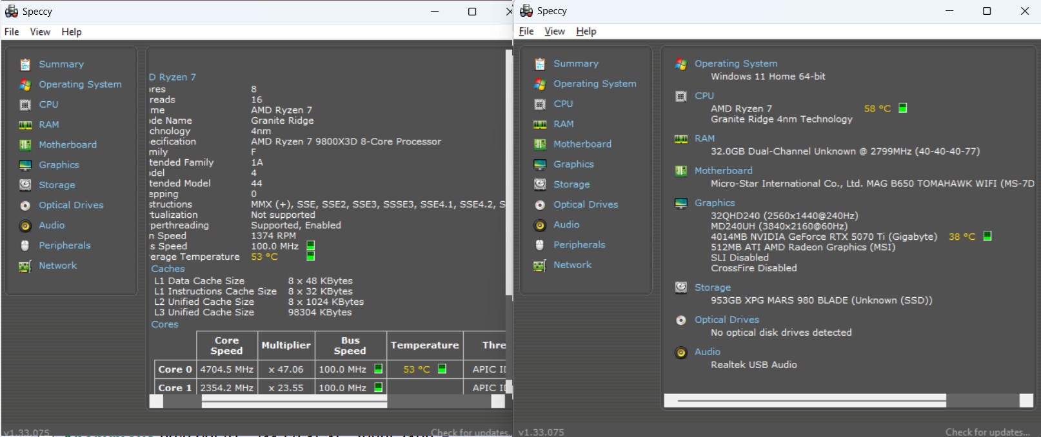
Task: Click Check for updates link in right window
Action: (x=987, y=432)
